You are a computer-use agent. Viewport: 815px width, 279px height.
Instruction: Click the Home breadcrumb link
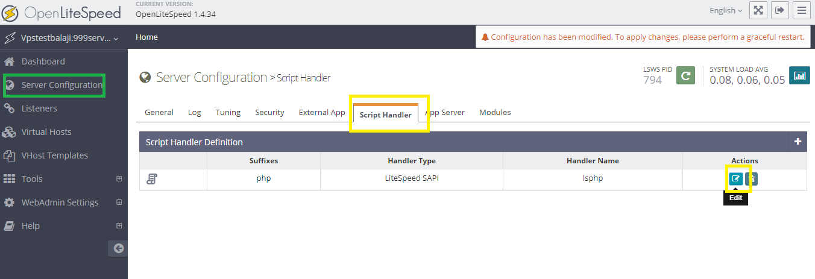click(x=146, y=37)
